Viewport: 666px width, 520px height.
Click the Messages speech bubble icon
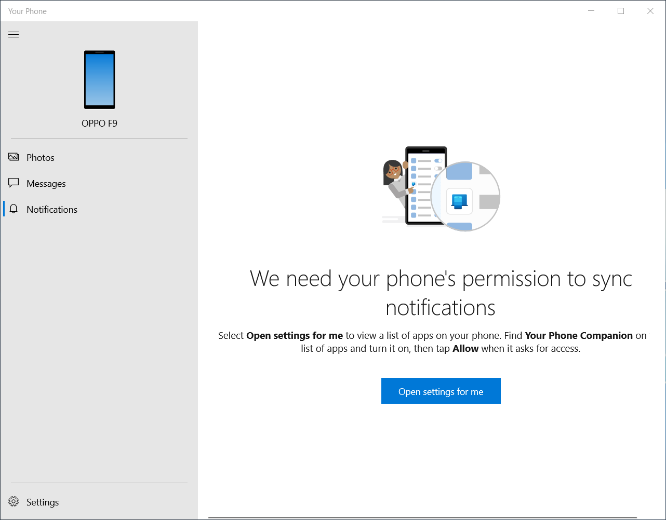tap(14, 183)
